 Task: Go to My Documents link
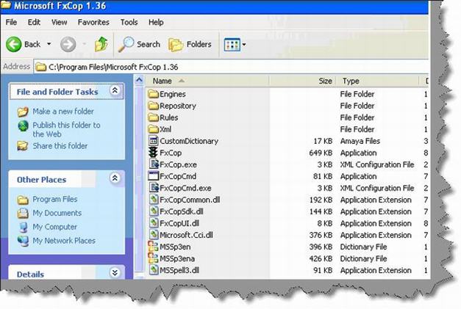point(57,213)
